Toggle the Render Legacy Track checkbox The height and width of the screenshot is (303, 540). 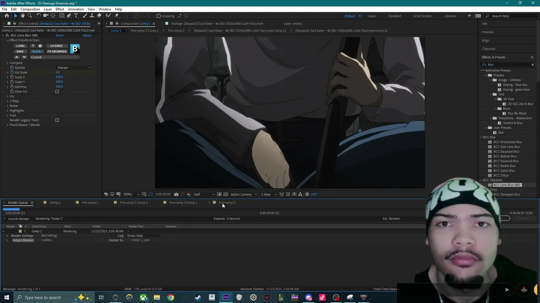tap(57, 120)
